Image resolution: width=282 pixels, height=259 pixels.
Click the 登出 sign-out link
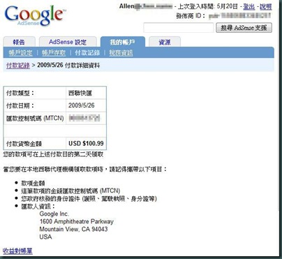click(x=249, y=6)
